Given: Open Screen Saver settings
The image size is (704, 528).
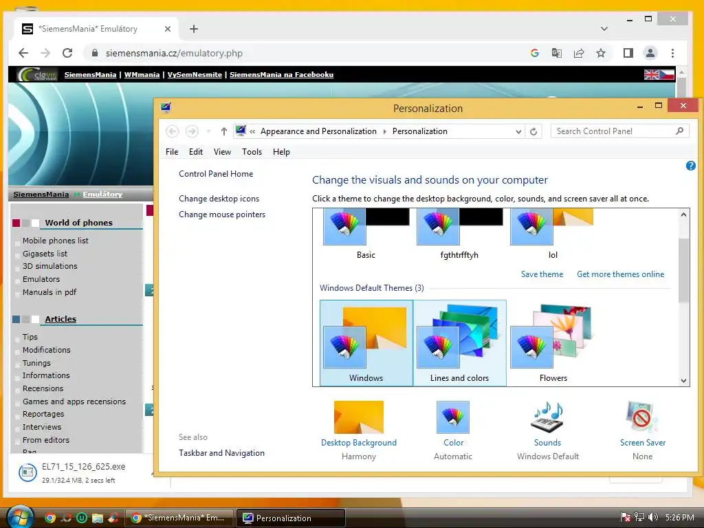Looking at the screenshot, I should click(643, 430).
